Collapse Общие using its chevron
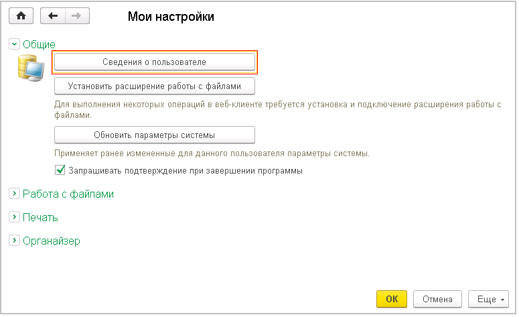519x317 pixels. [14, 44]
